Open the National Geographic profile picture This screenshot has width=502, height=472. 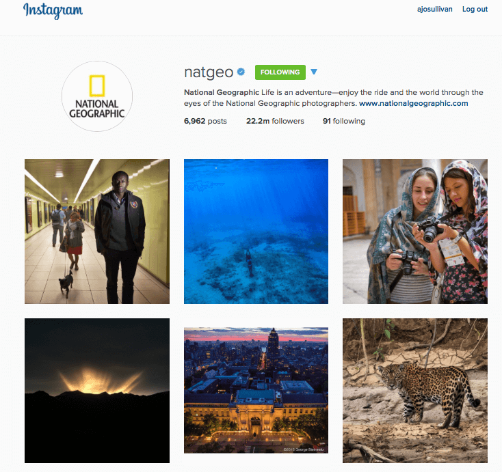coord(97,96)
